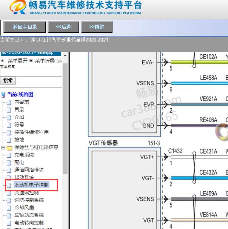Click the 菜单展开 list icon
The image size is (228, 229).
[x=3, y=60]
